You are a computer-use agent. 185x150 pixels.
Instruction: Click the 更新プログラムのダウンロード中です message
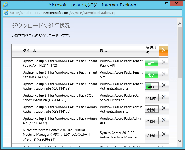[41, 35]
